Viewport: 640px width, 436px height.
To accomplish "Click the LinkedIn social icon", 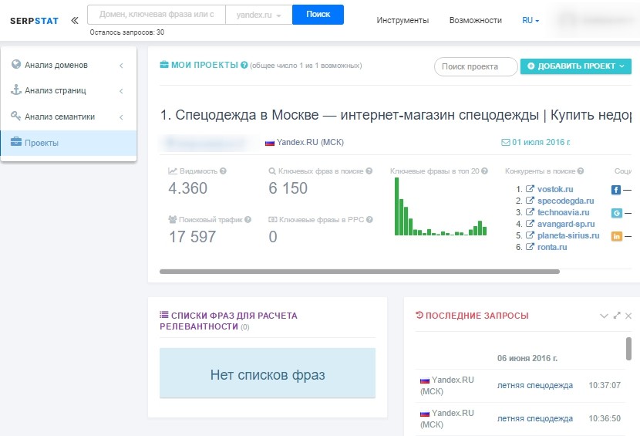I will pos(617,236).
